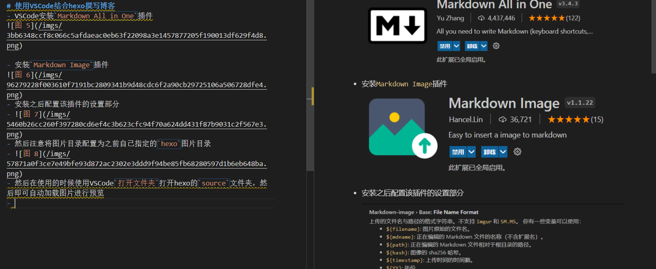
Task: Click the star rating for Markdown Image
Action: click(569, 120)
